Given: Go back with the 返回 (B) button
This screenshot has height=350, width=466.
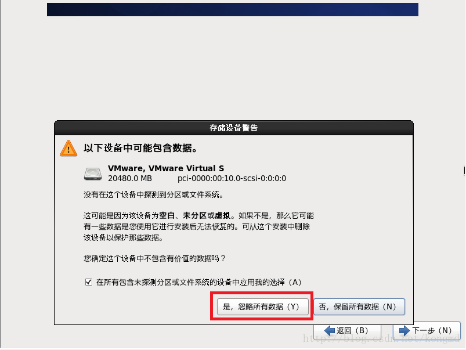Looking at the screenshot, I should (x=347, y=331).
